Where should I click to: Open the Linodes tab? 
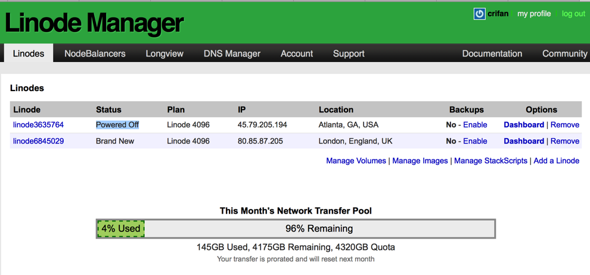(x=29, y=54)
